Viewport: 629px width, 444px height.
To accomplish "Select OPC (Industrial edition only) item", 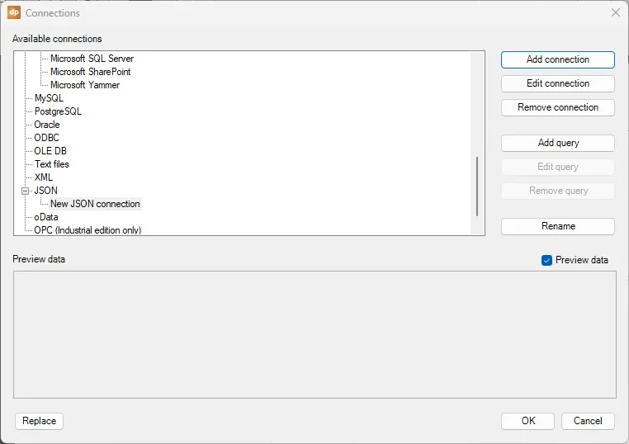I will (87, 230).
